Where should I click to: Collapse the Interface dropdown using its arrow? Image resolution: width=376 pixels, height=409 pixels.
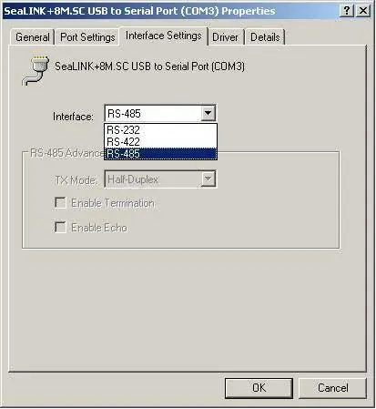[208, 113]
